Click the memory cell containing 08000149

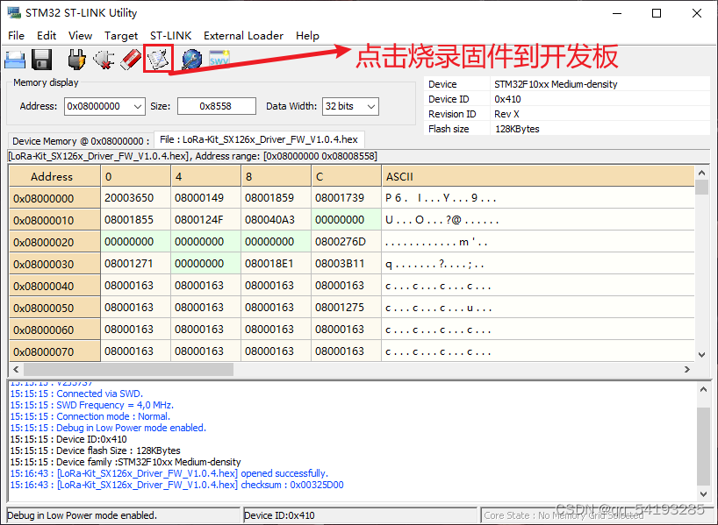point(205,198)
